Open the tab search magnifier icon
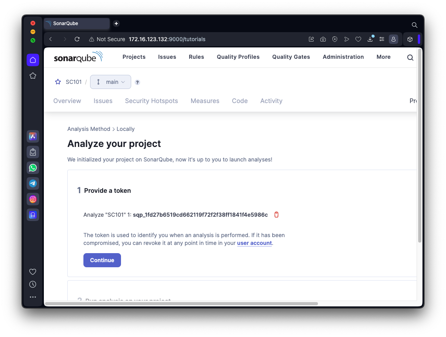This screenshot has width=446, height=337. tap(414, 25)
